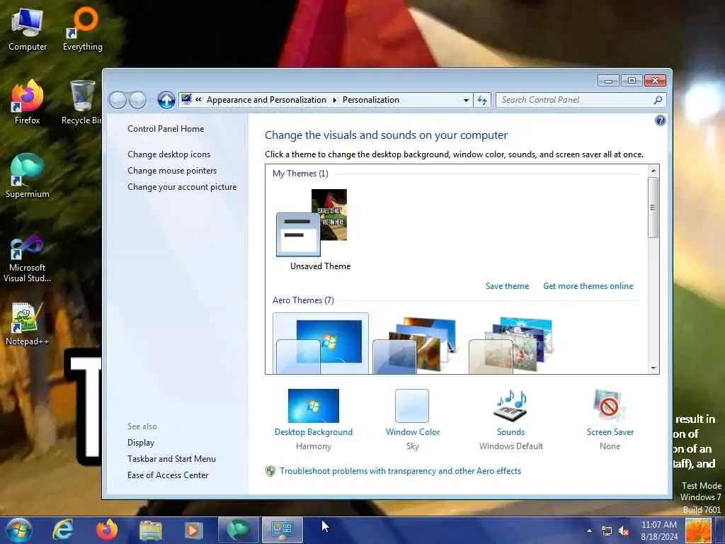
Task: Select the second Aero theme thumbnail
Action: pos(416,345)
